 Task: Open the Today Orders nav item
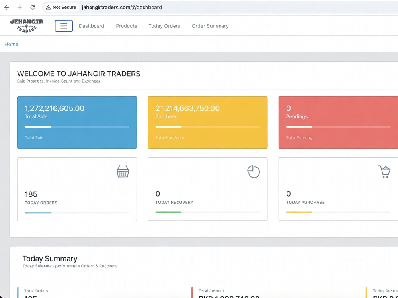pyautogui.click(x=164, y=26)
